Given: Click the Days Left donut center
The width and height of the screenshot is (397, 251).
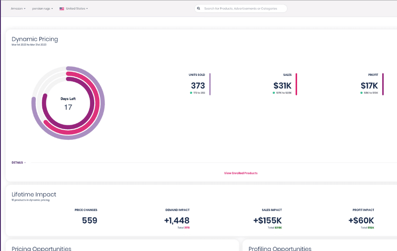Looking at the screenshot, I should [x=68, y=103].
